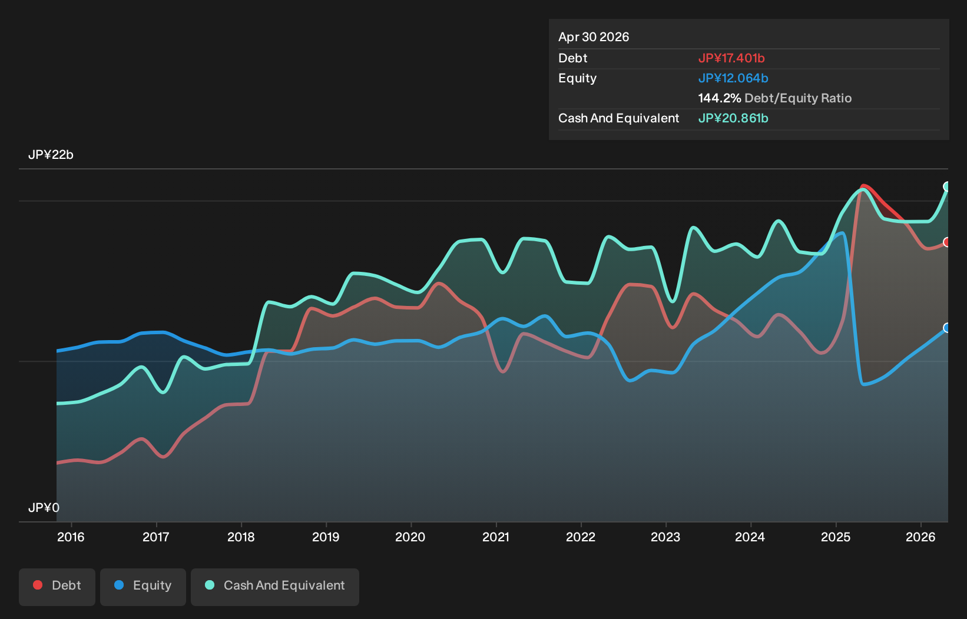Click the JP¥20.861b cash value

[733, 118]
